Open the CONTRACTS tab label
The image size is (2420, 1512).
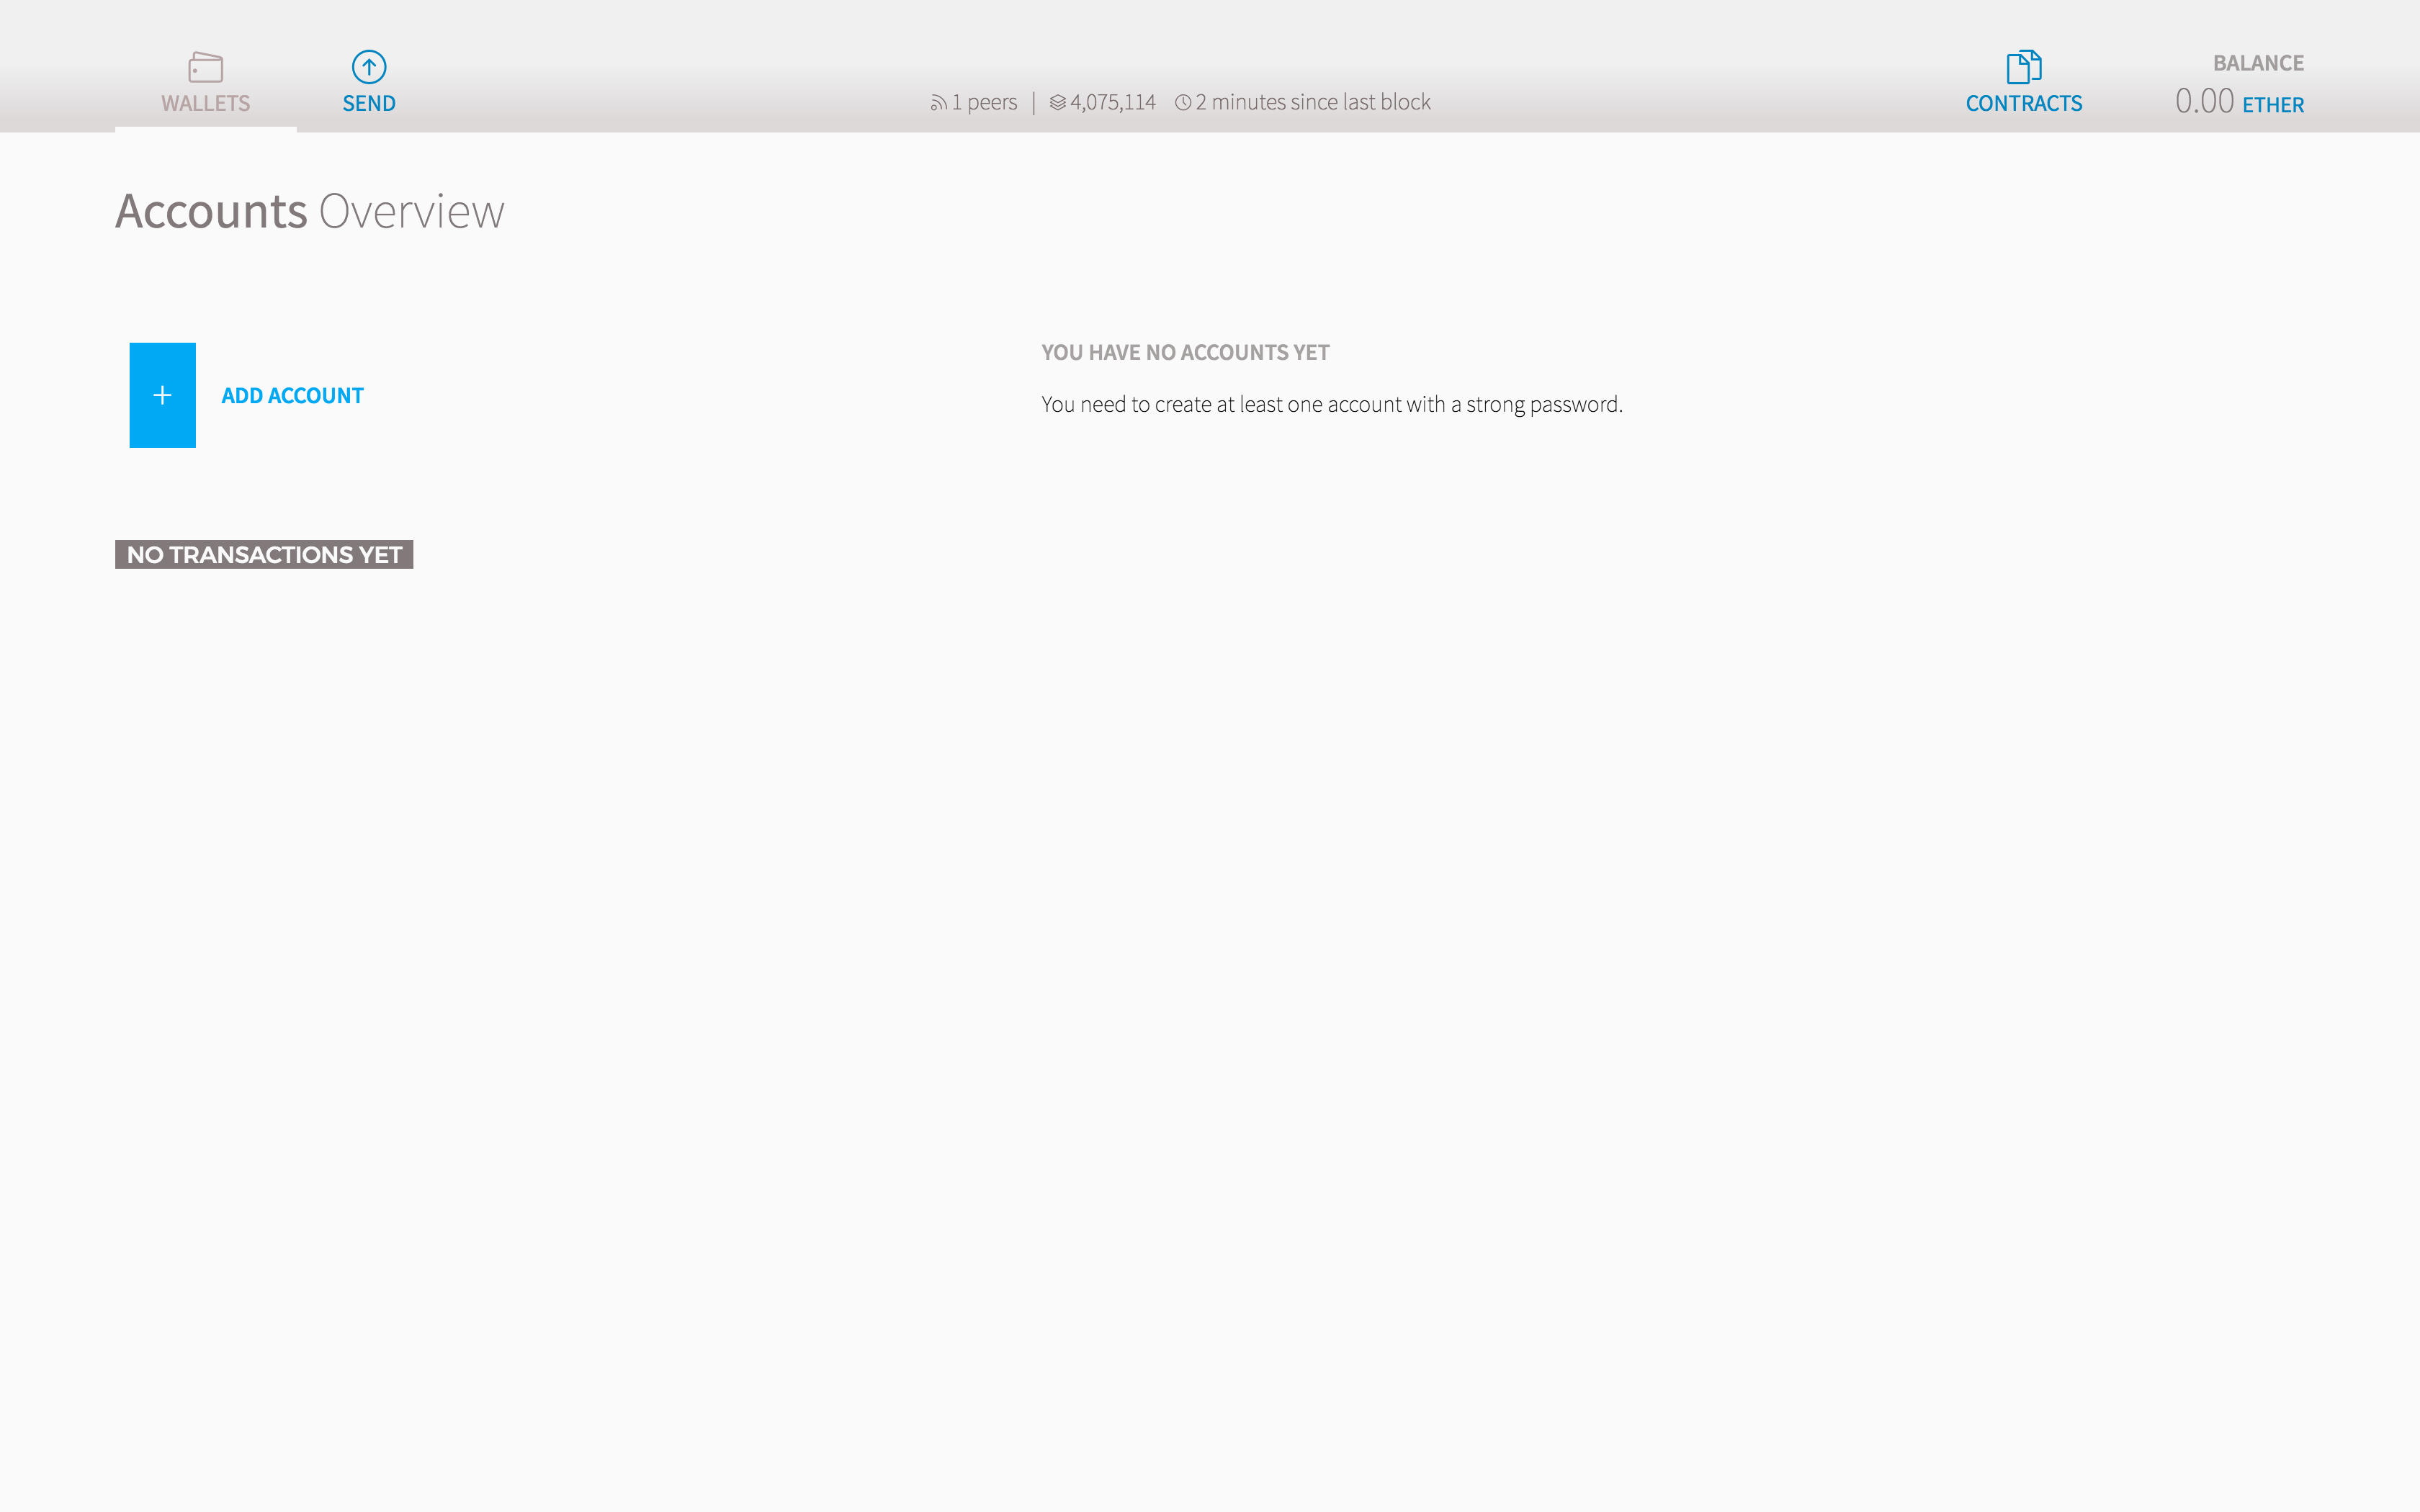(2023, 104)
